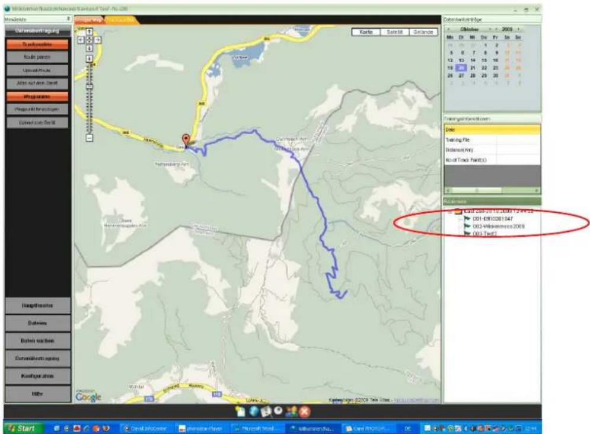Click the disc icon in bottom toolbar
The height and width of the screenshot is (434, 590).
coord(278,411)
